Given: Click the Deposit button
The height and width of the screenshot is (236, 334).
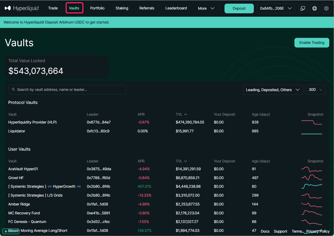Looking at the screenshot, I should click(x=239, y=8).
